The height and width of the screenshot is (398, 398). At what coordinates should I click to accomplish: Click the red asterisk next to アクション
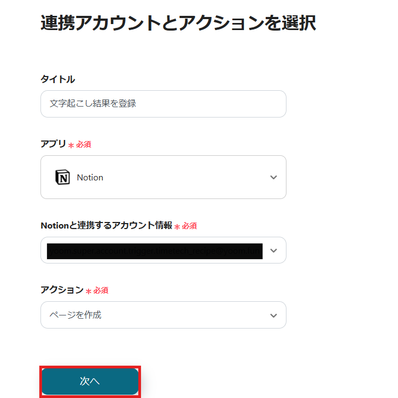pos(88,291)
